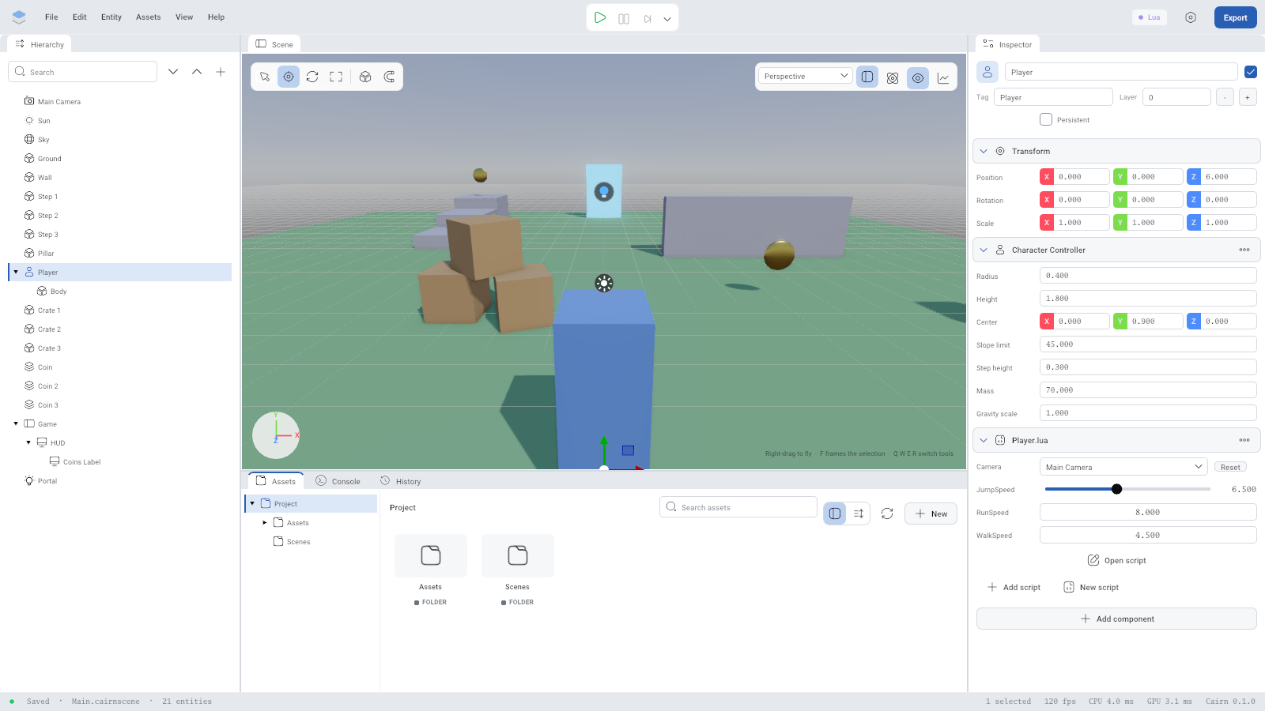Click the cube local/world space icon

click(x=365, y=77)
